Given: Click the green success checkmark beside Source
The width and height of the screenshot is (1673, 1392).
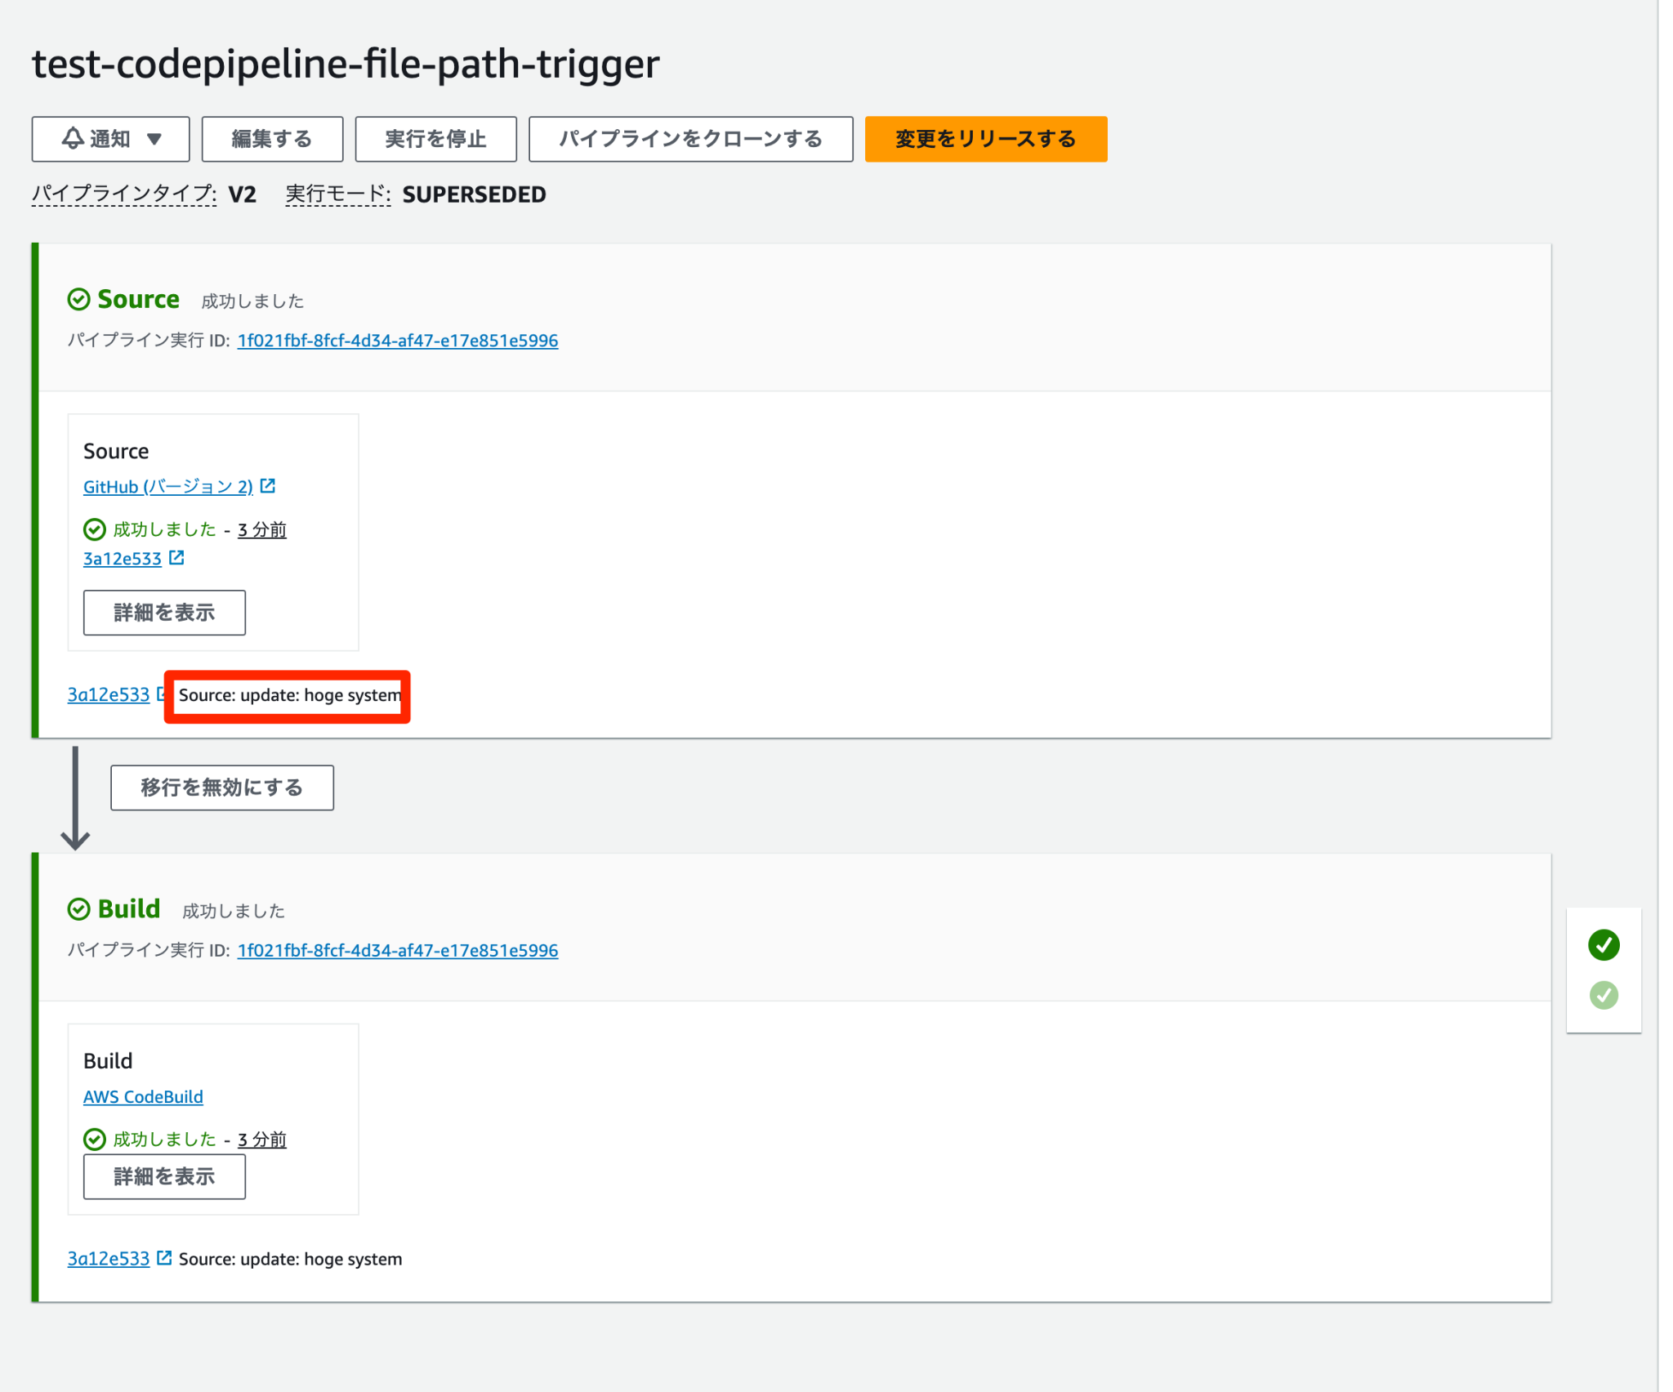Looking at the screenshot, I should (78, 299).
